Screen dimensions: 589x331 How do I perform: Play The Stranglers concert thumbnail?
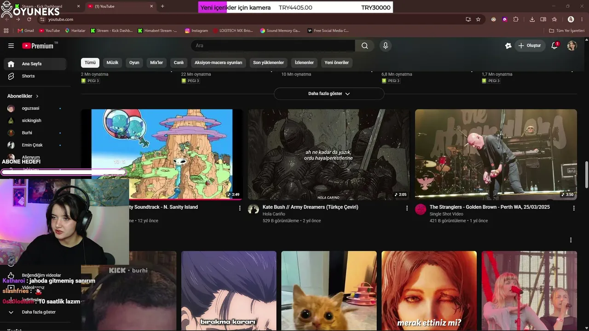496,154
